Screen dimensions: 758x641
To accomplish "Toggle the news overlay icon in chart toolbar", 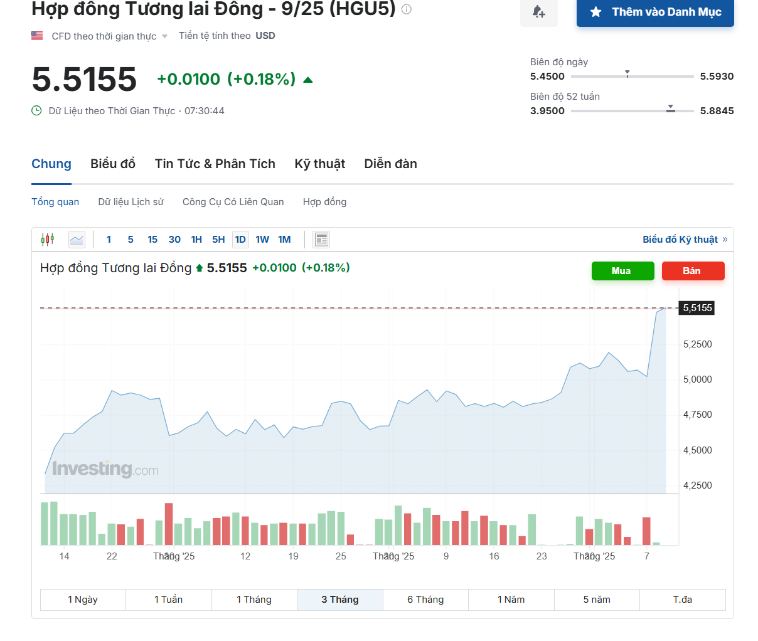I will (321, 239).
